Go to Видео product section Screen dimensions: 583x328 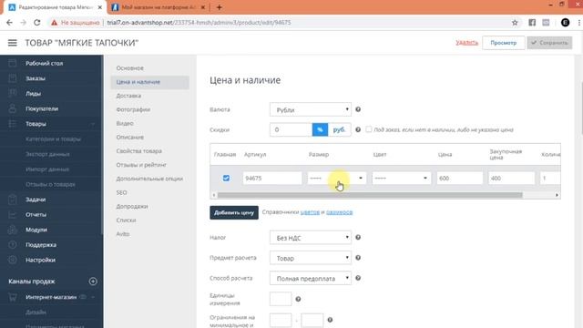(x=125, y=123)
